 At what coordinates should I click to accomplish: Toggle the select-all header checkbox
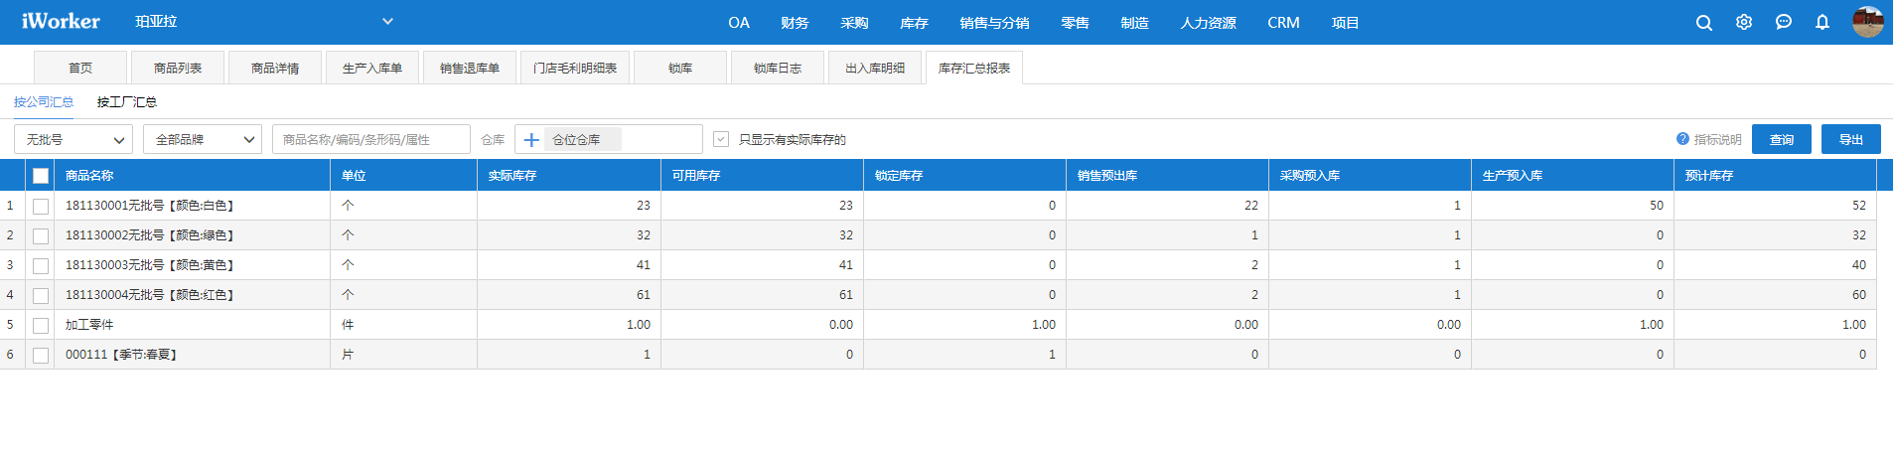tap(41, 176)
